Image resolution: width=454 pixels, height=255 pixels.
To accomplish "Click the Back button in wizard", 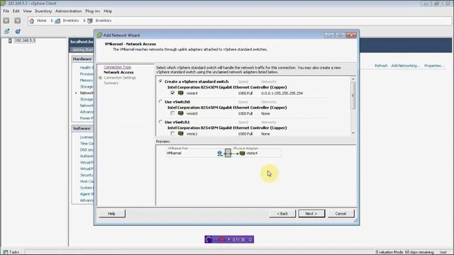I will point(282,214).
